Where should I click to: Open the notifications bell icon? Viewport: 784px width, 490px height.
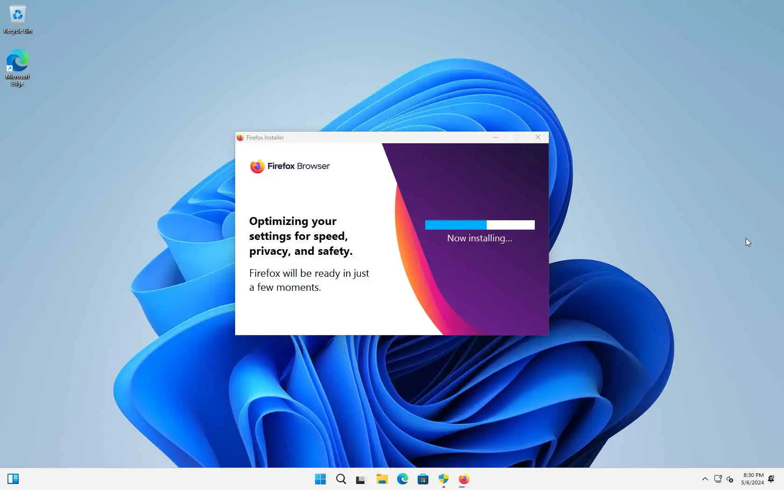(x=771, y=479)
